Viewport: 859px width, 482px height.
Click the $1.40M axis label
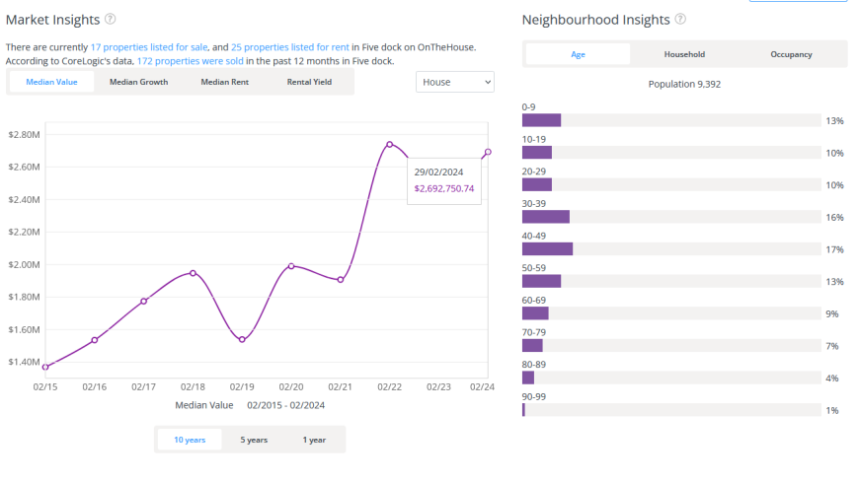point(24,362)
